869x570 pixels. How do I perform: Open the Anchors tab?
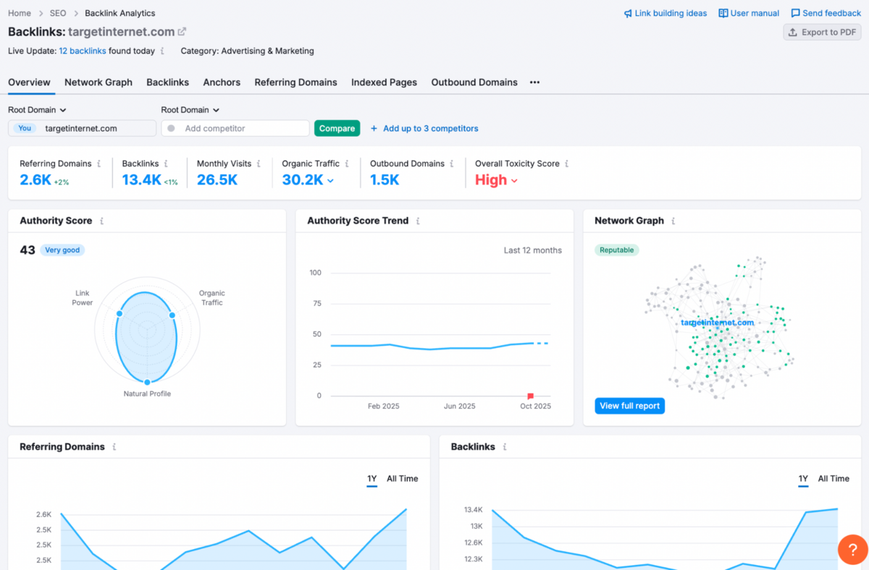pyautogui.click(x=222, y=82)
